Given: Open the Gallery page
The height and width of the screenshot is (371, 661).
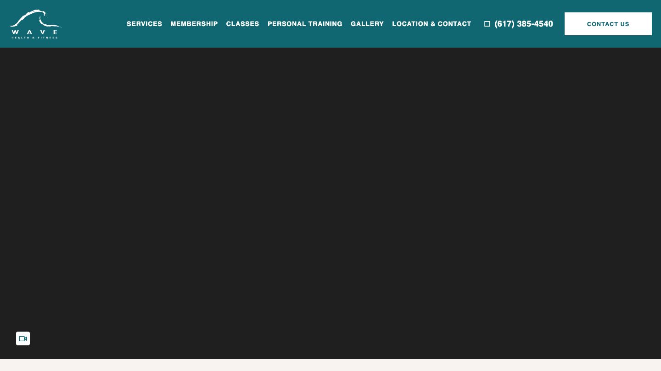Looking at the screenshot, I should coord(367,24).
